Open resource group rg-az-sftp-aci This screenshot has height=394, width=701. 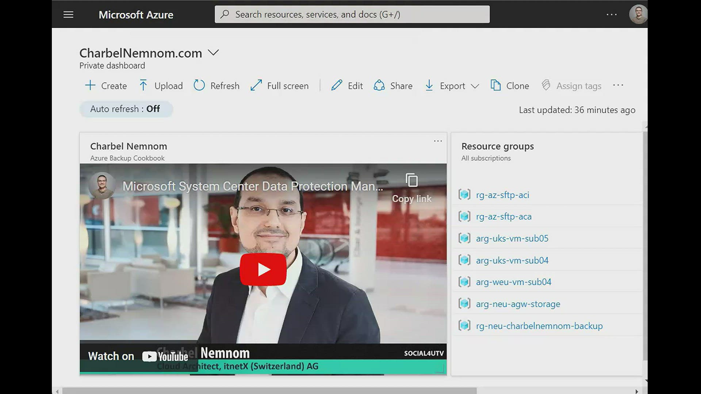pos(502,195)
